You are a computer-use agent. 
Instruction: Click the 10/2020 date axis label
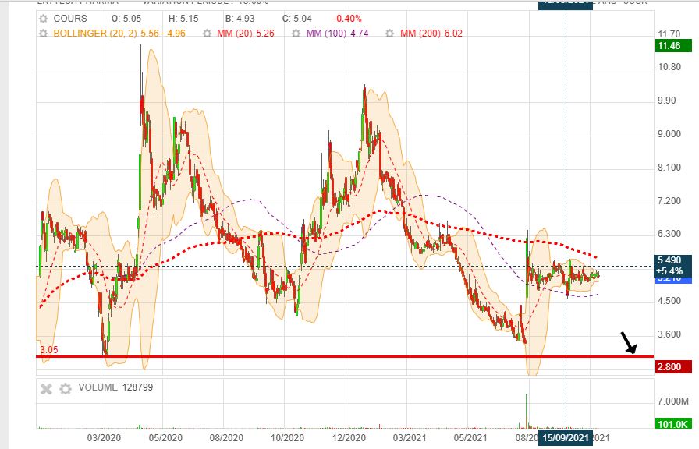287,438
